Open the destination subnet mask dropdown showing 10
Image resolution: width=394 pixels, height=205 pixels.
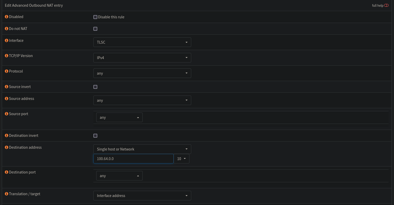pyautogui.click(x=181, y=159)
